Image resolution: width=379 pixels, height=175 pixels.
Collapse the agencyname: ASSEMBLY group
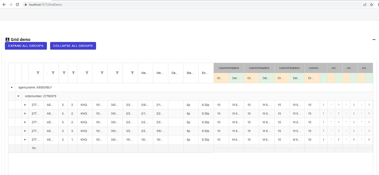[x=12, y=87]
